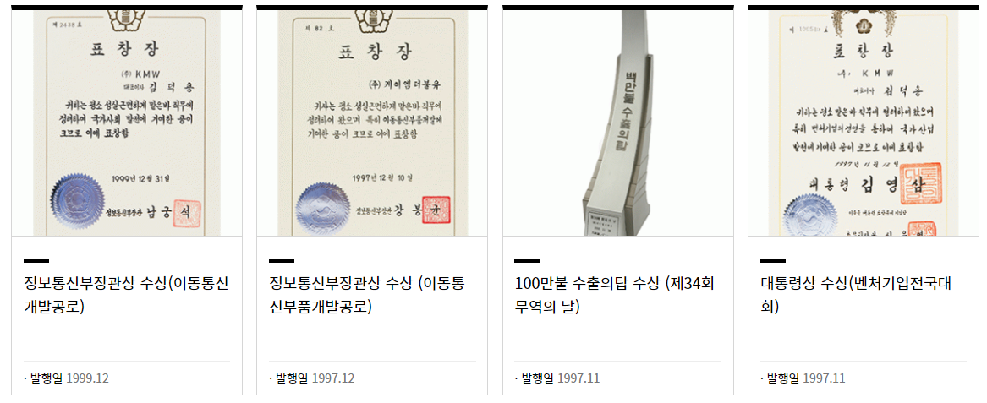Image resolution: width=987 pixels, height=403 pixels.
Task: Open the 케이엠더블유 1997.12.10 certificate image
Action: point(372,123)
